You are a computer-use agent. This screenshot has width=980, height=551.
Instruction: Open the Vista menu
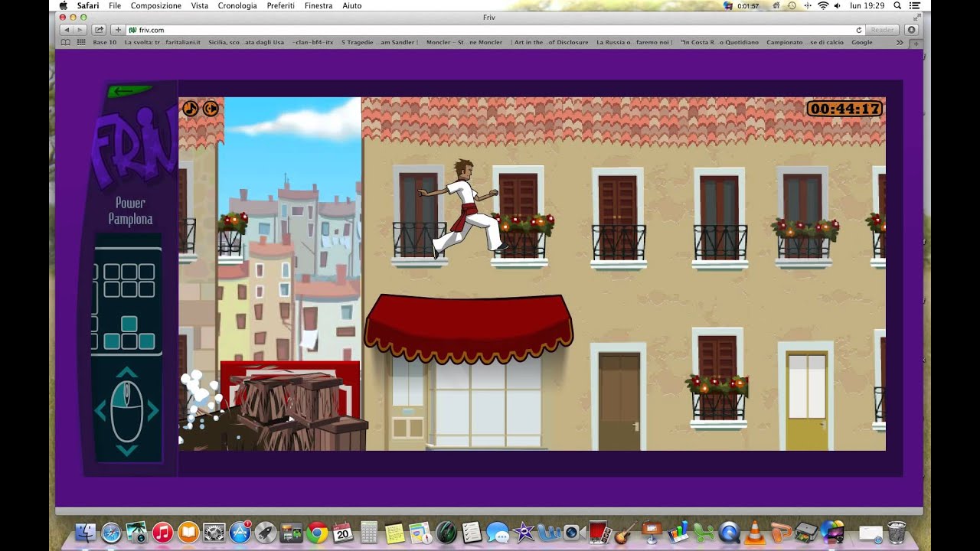point(200,5)
